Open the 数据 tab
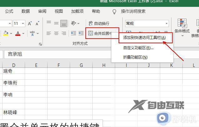 26,11
